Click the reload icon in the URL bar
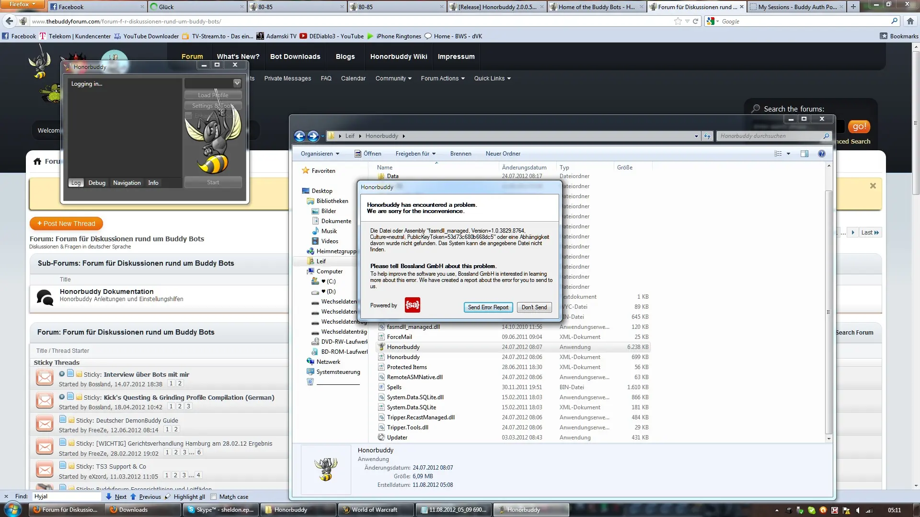This screenshot has height=517, width=920. (x=695, y=21)
